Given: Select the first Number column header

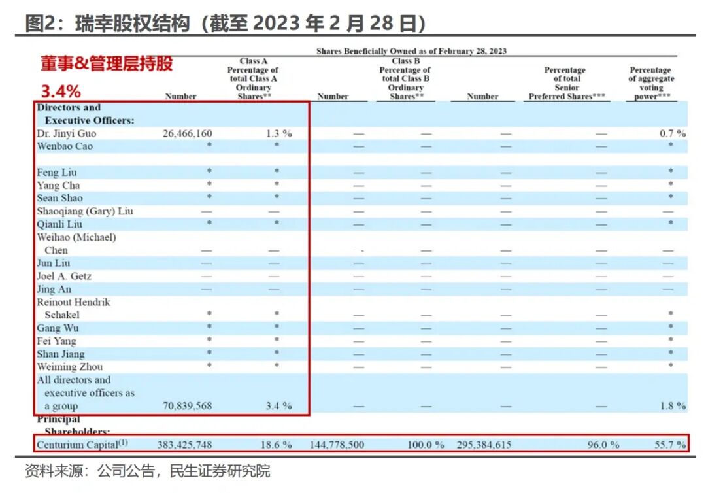Looking at the screenshot, I should click(x=180, y=96).
